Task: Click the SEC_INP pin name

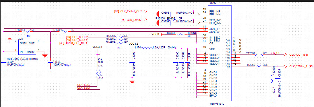Action: tap(215, 20)
